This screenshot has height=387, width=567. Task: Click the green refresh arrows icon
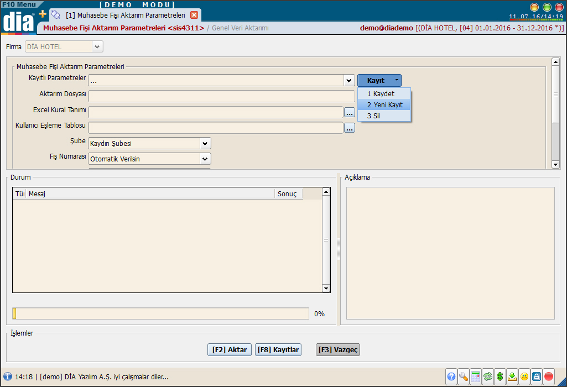click(x=488, y=377)
